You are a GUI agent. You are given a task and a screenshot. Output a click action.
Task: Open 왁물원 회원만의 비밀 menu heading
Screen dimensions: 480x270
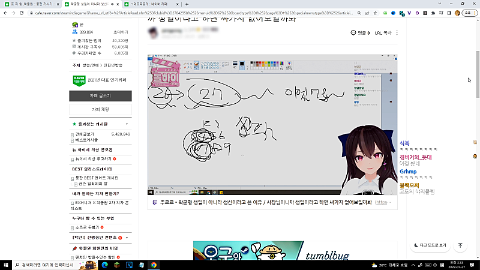pos(98,248)
